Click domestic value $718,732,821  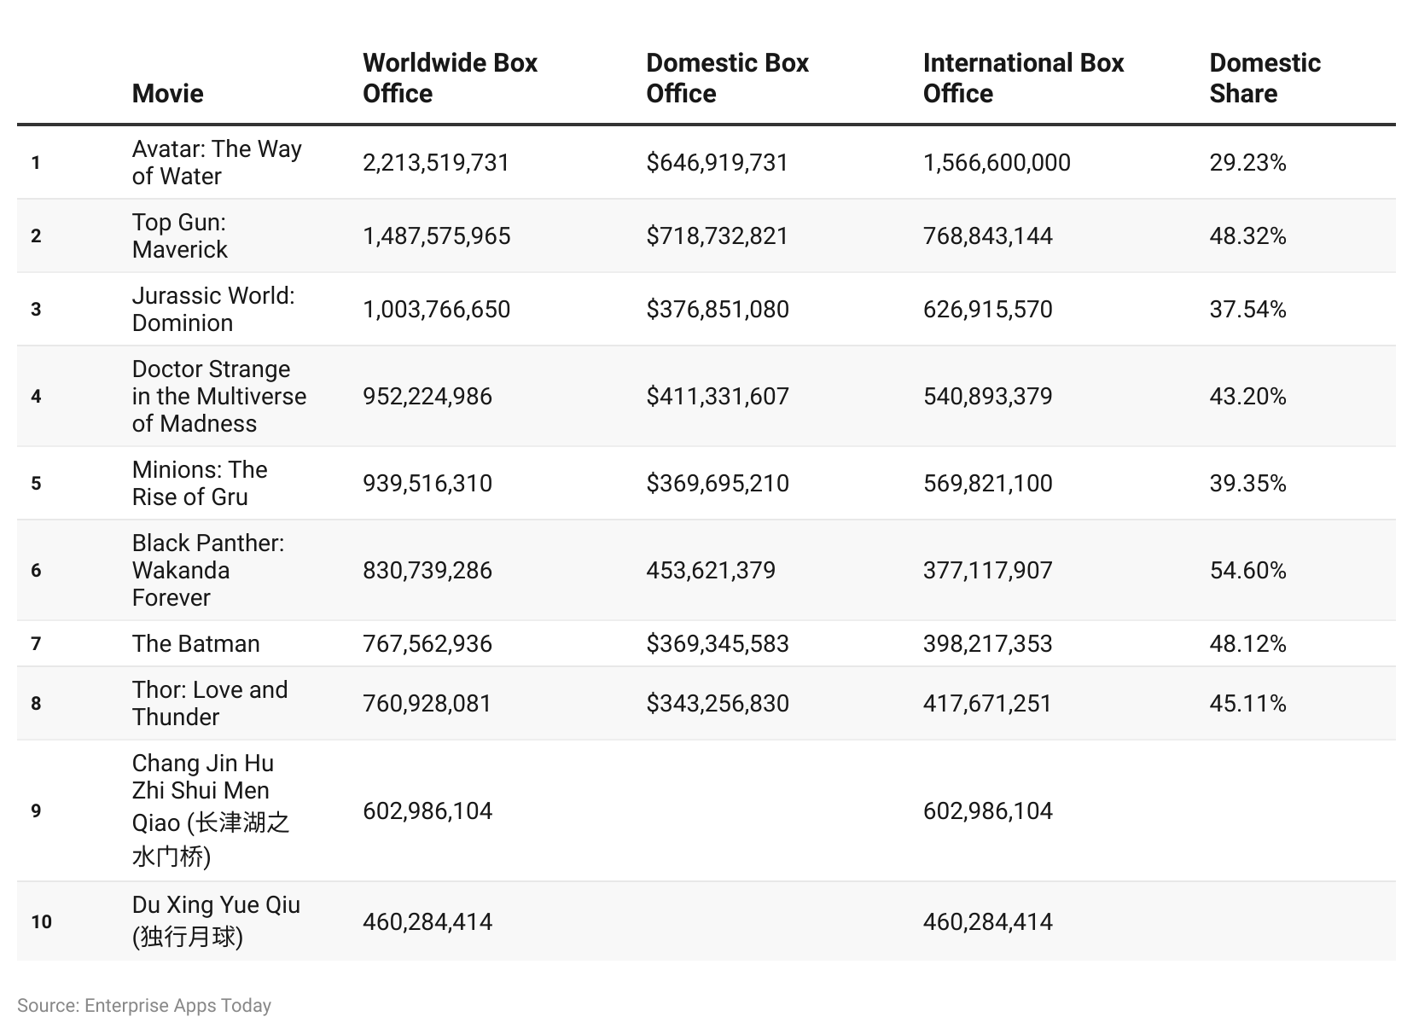(718, 235)
